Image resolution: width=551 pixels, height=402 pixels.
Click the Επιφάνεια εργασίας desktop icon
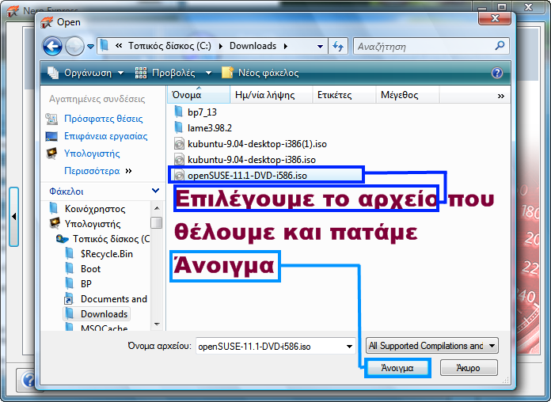tap(51, 136)
